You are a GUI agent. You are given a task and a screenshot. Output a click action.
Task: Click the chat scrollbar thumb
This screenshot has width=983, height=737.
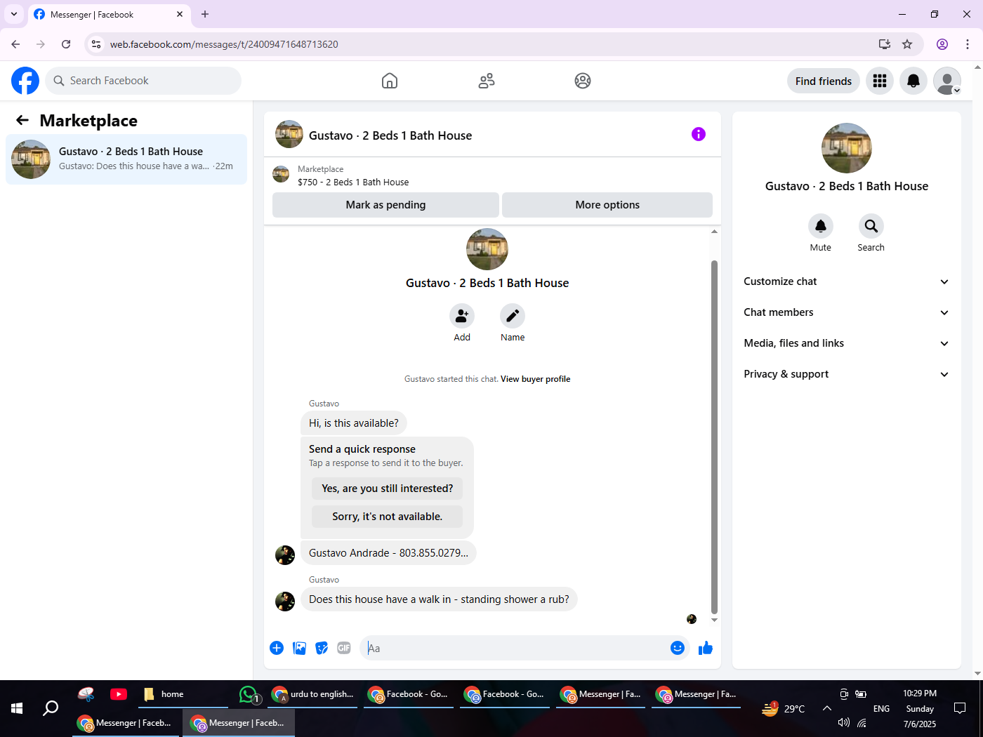pyautogui.click(x=714, y=437)
